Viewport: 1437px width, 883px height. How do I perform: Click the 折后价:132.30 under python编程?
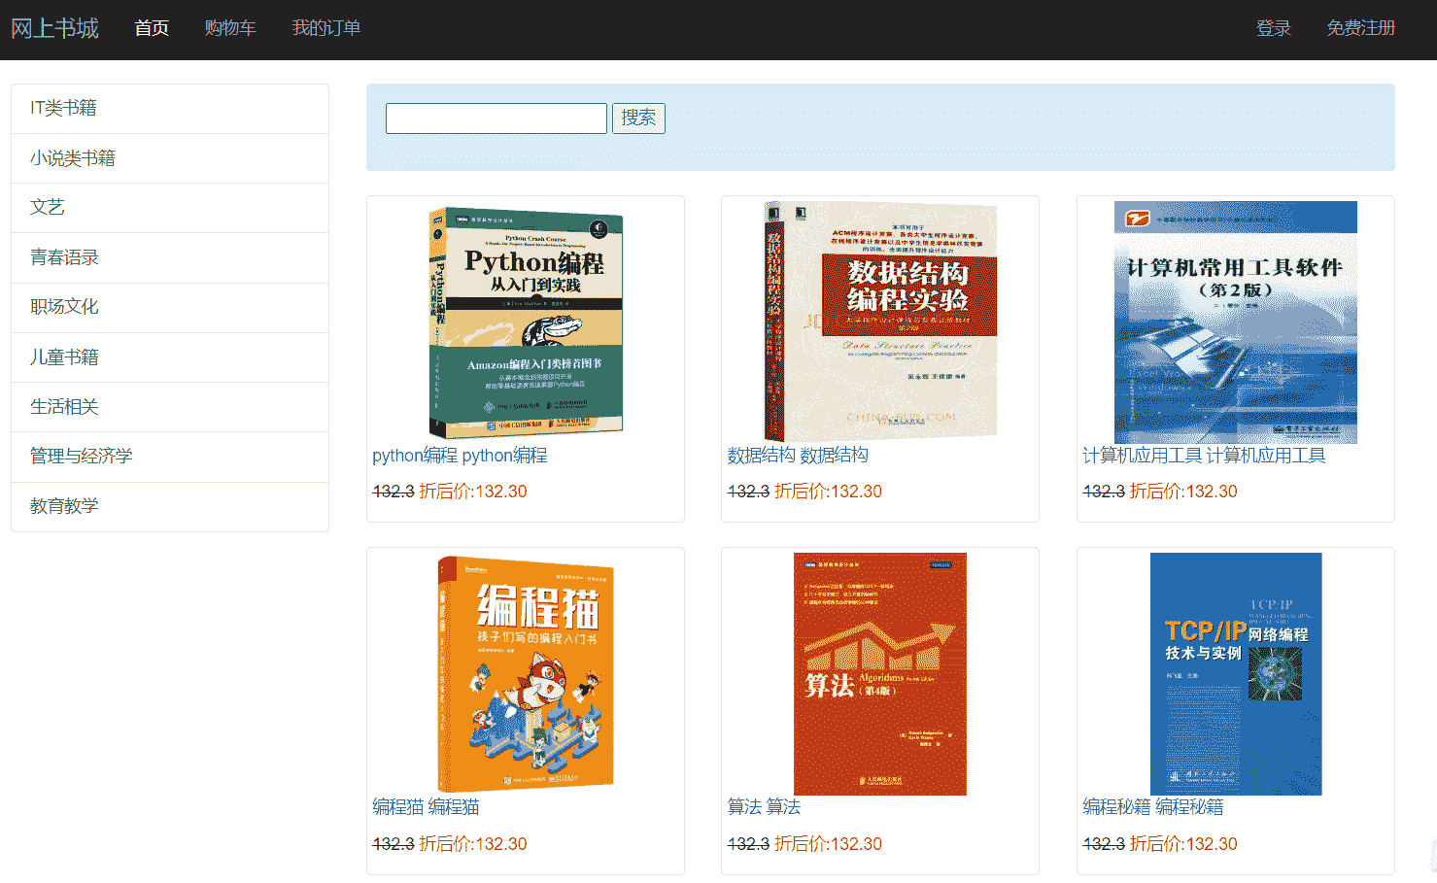pos(473,492)
